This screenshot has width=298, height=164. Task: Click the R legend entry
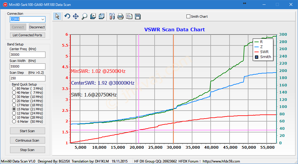coord(259,42)
